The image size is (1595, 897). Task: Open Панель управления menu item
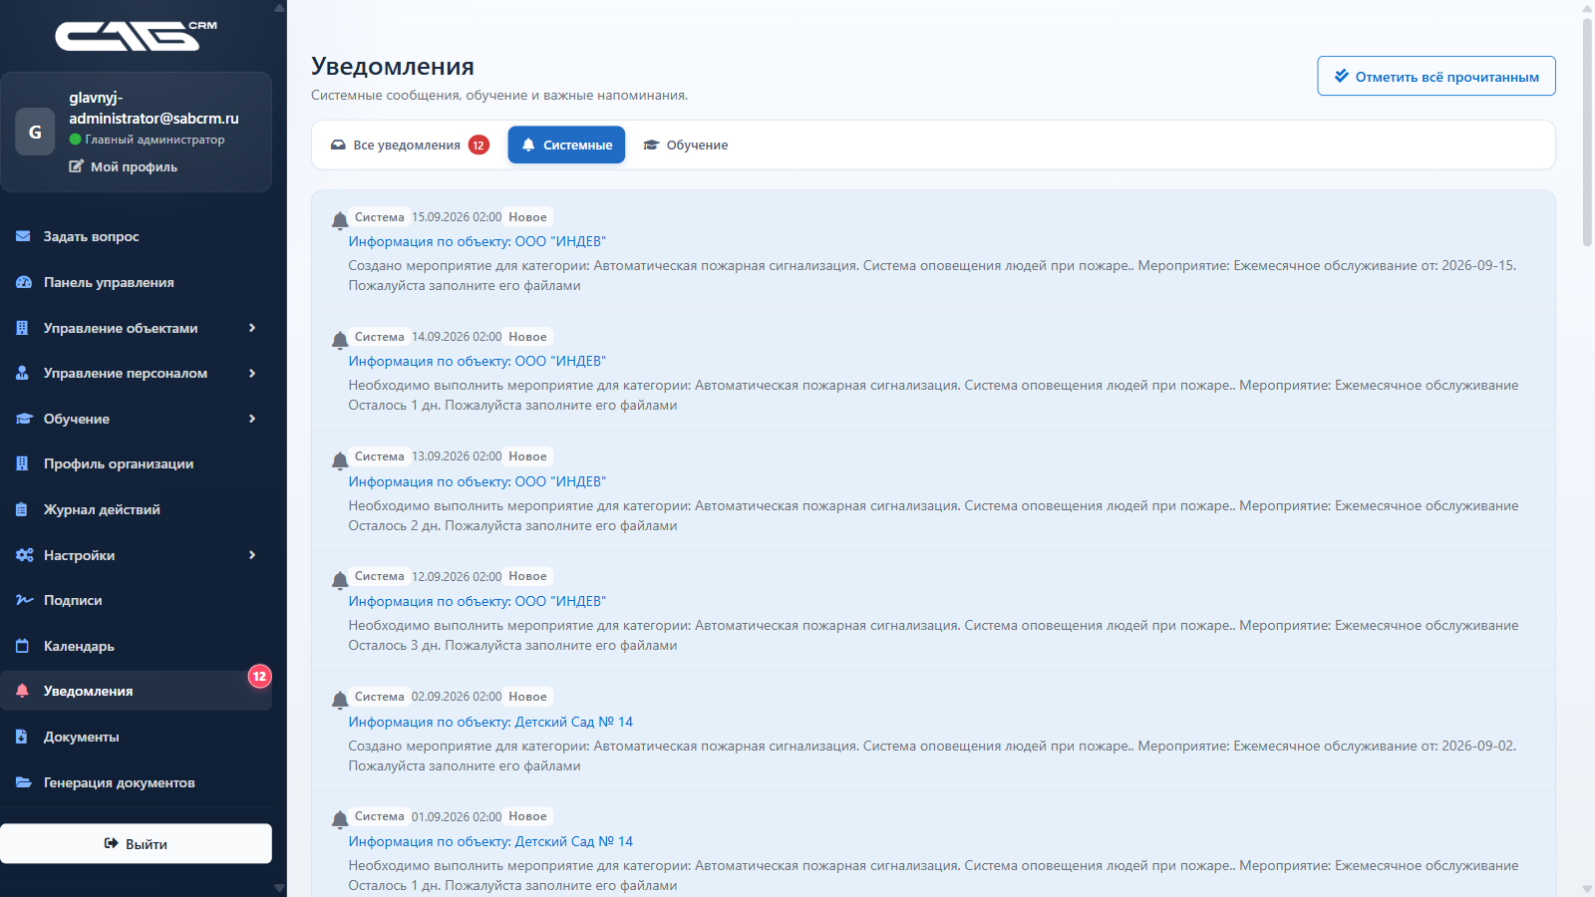point(136,282)
